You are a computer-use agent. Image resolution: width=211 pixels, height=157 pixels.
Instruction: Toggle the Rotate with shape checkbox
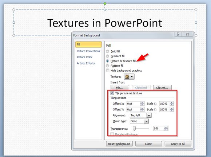112,134
